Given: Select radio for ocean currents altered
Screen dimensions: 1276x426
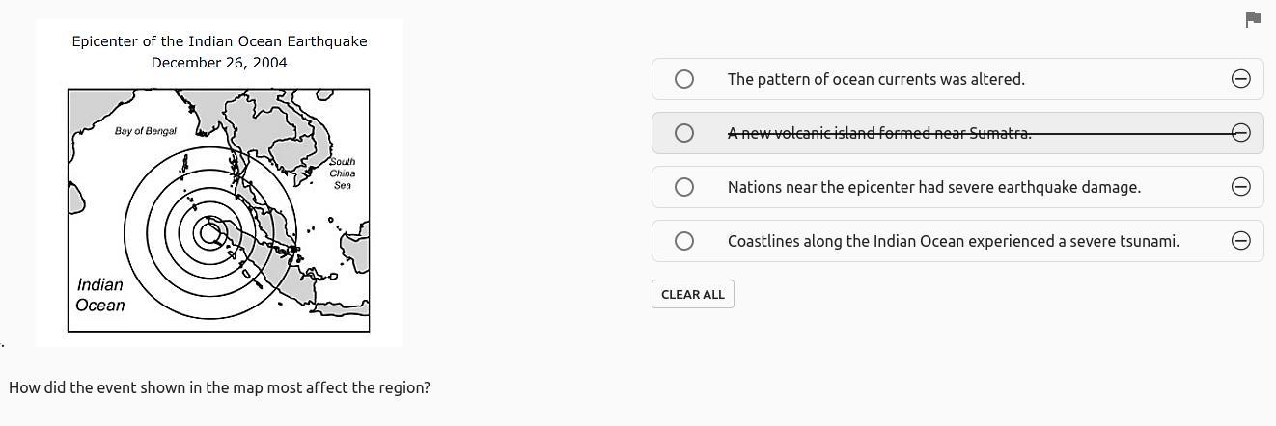Looking at the screenshot, I should pos(684,79).
